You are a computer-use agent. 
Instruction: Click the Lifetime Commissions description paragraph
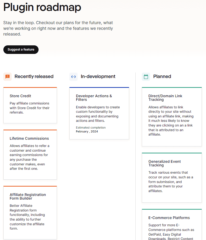[x=29, y=157]
